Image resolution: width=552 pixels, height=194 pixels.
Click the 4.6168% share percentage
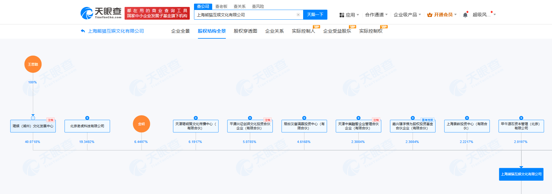[x=304, y=142]
